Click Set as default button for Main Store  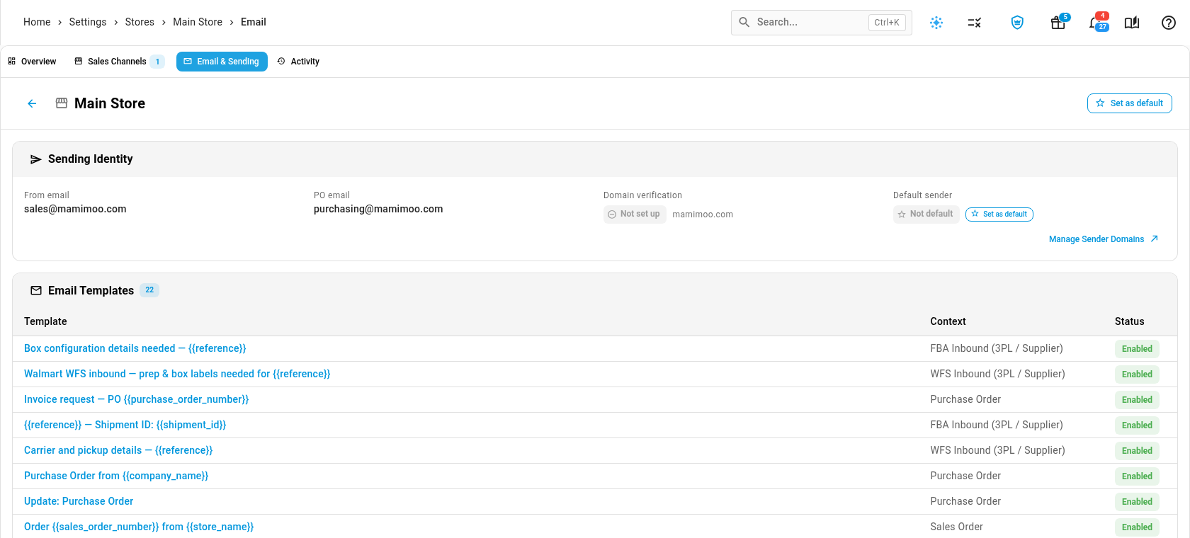1130,103
